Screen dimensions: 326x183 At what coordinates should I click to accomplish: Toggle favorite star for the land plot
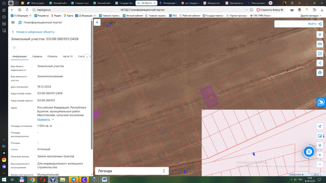tap(14, 48)
